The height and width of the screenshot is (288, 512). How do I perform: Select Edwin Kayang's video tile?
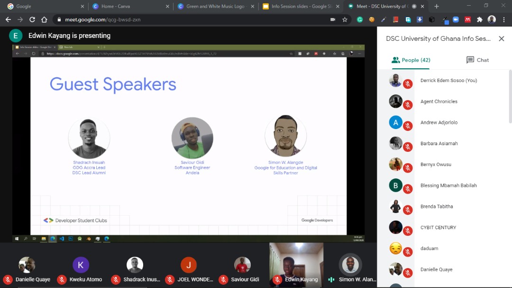296,265
